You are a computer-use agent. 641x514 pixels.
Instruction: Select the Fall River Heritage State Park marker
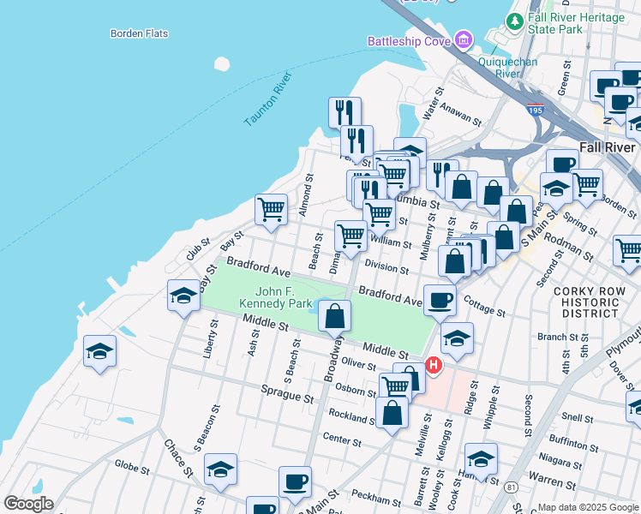click(515, 23)
